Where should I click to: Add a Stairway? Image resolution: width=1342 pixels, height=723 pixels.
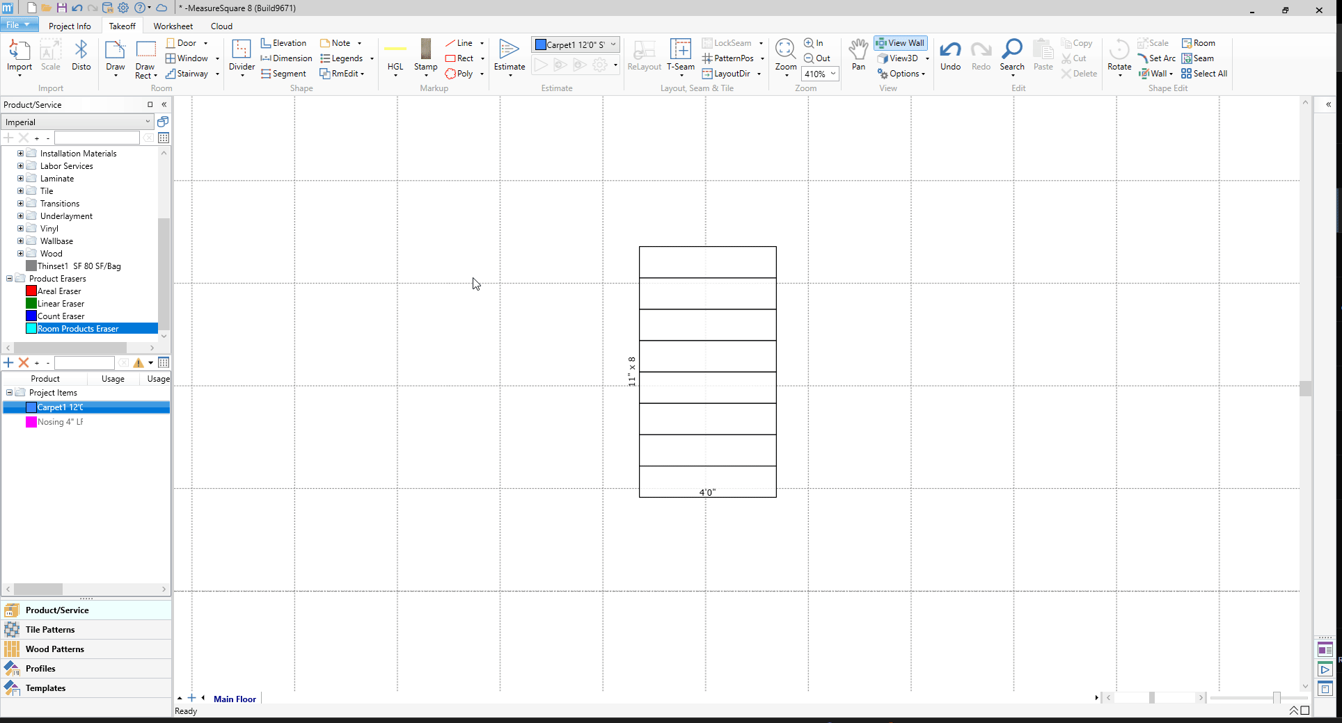[187, 74]
